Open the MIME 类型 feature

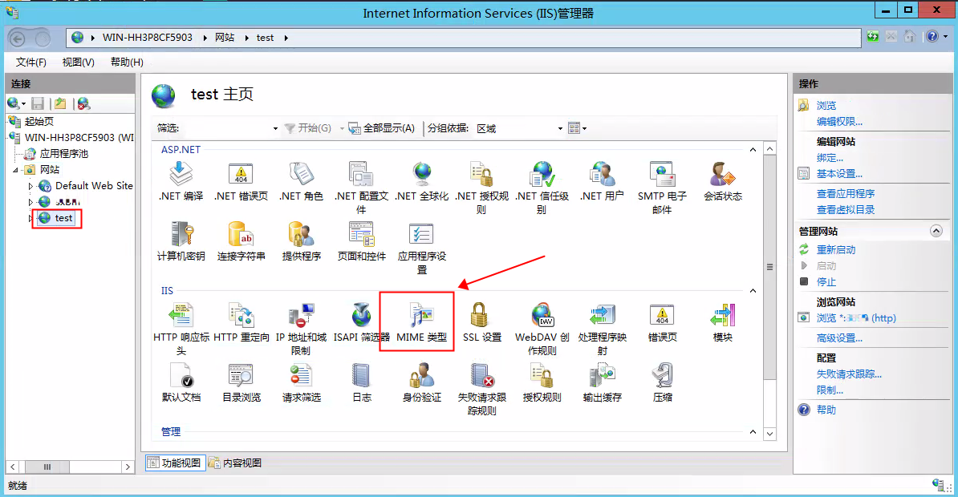pos(416,321)
